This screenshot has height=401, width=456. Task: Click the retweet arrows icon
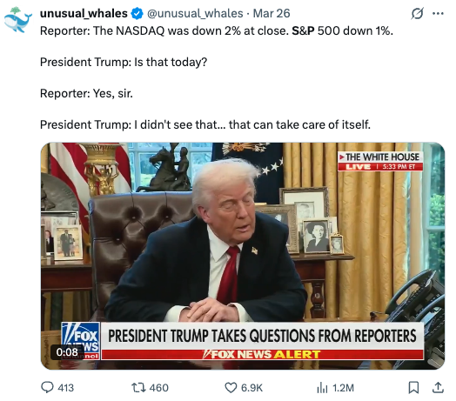(x=138, y=388)
